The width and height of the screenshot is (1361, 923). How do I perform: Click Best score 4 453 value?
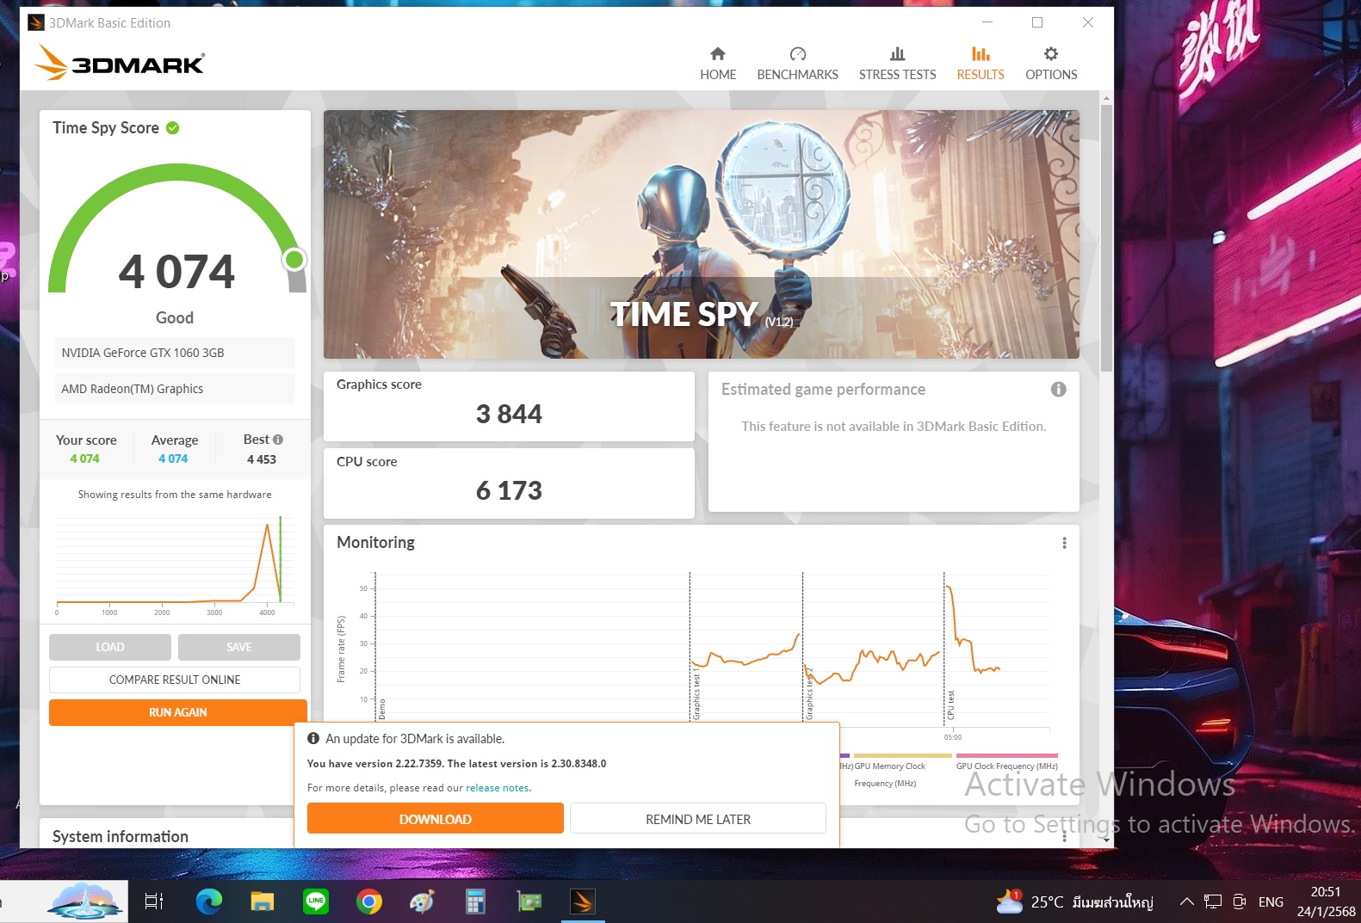(x=261, y=459)
